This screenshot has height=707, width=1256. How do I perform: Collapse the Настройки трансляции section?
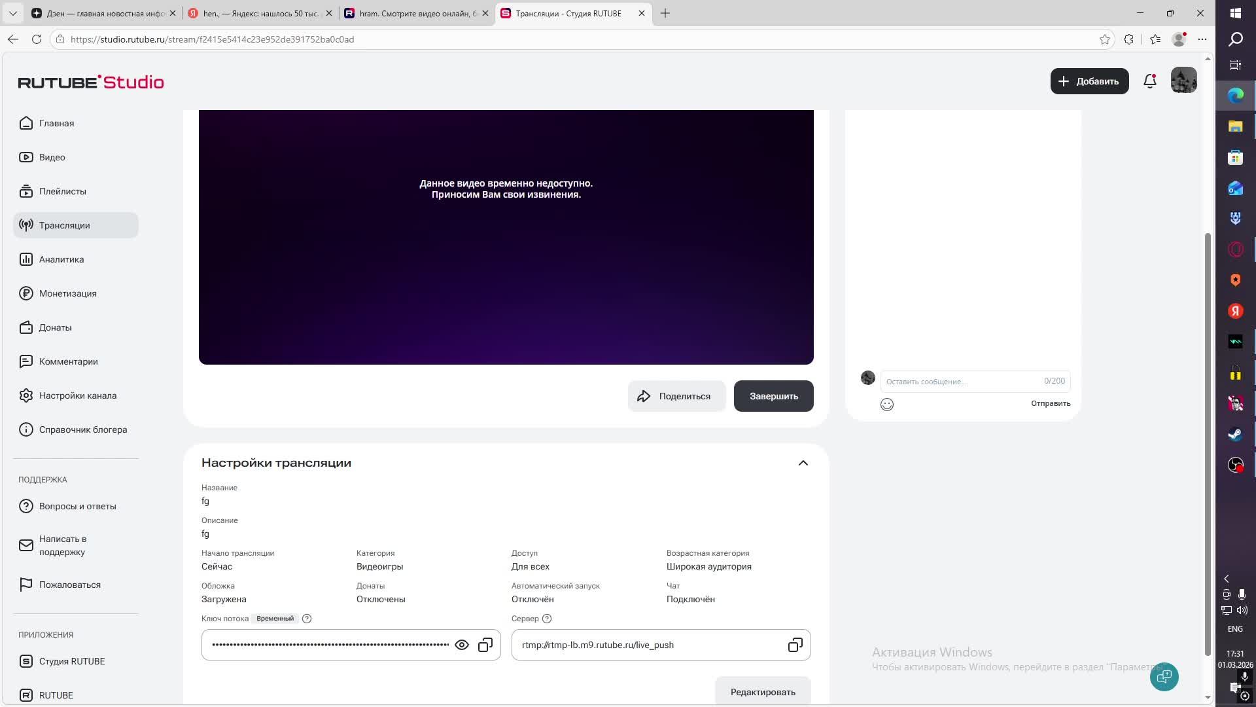(x=803, y=463)
